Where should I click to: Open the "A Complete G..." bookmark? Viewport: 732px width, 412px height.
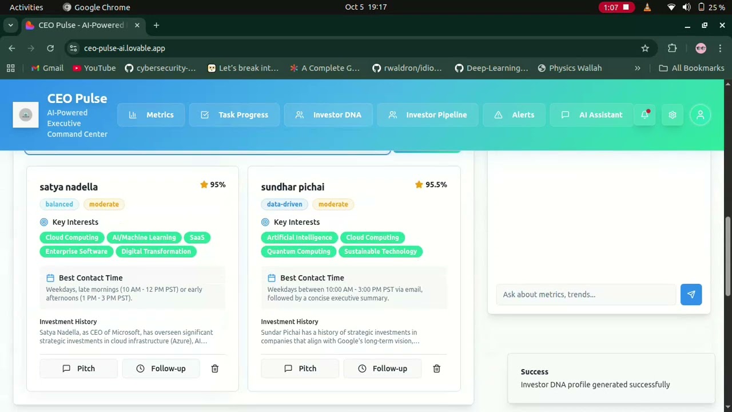[325, 68]
